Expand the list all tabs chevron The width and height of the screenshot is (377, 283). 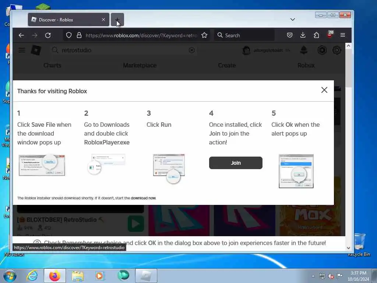[x=293, y=20]
